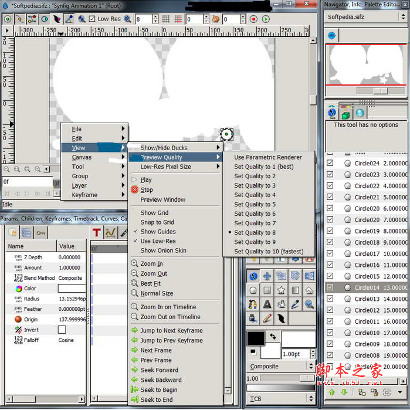
Task: Click Best Fit in View menu
Action: pos(175,283)
